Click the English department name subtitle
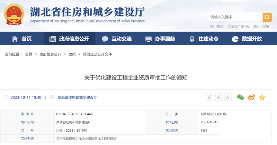 (x=87, y=21)
